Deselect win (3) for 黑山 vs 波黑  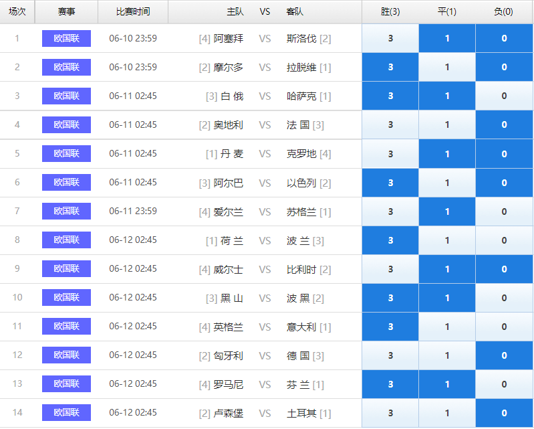(390, 298)
